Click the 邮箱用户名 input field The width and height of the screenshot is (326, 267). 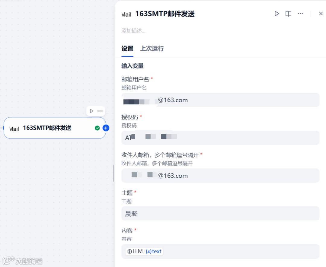[220, 100]
